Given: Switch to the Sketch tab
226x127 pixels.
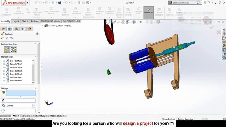Looking at the screenshot, I should (x=25, y=21).
